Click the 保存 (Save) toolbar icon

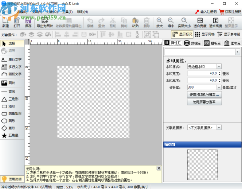[x=28, y=22]
